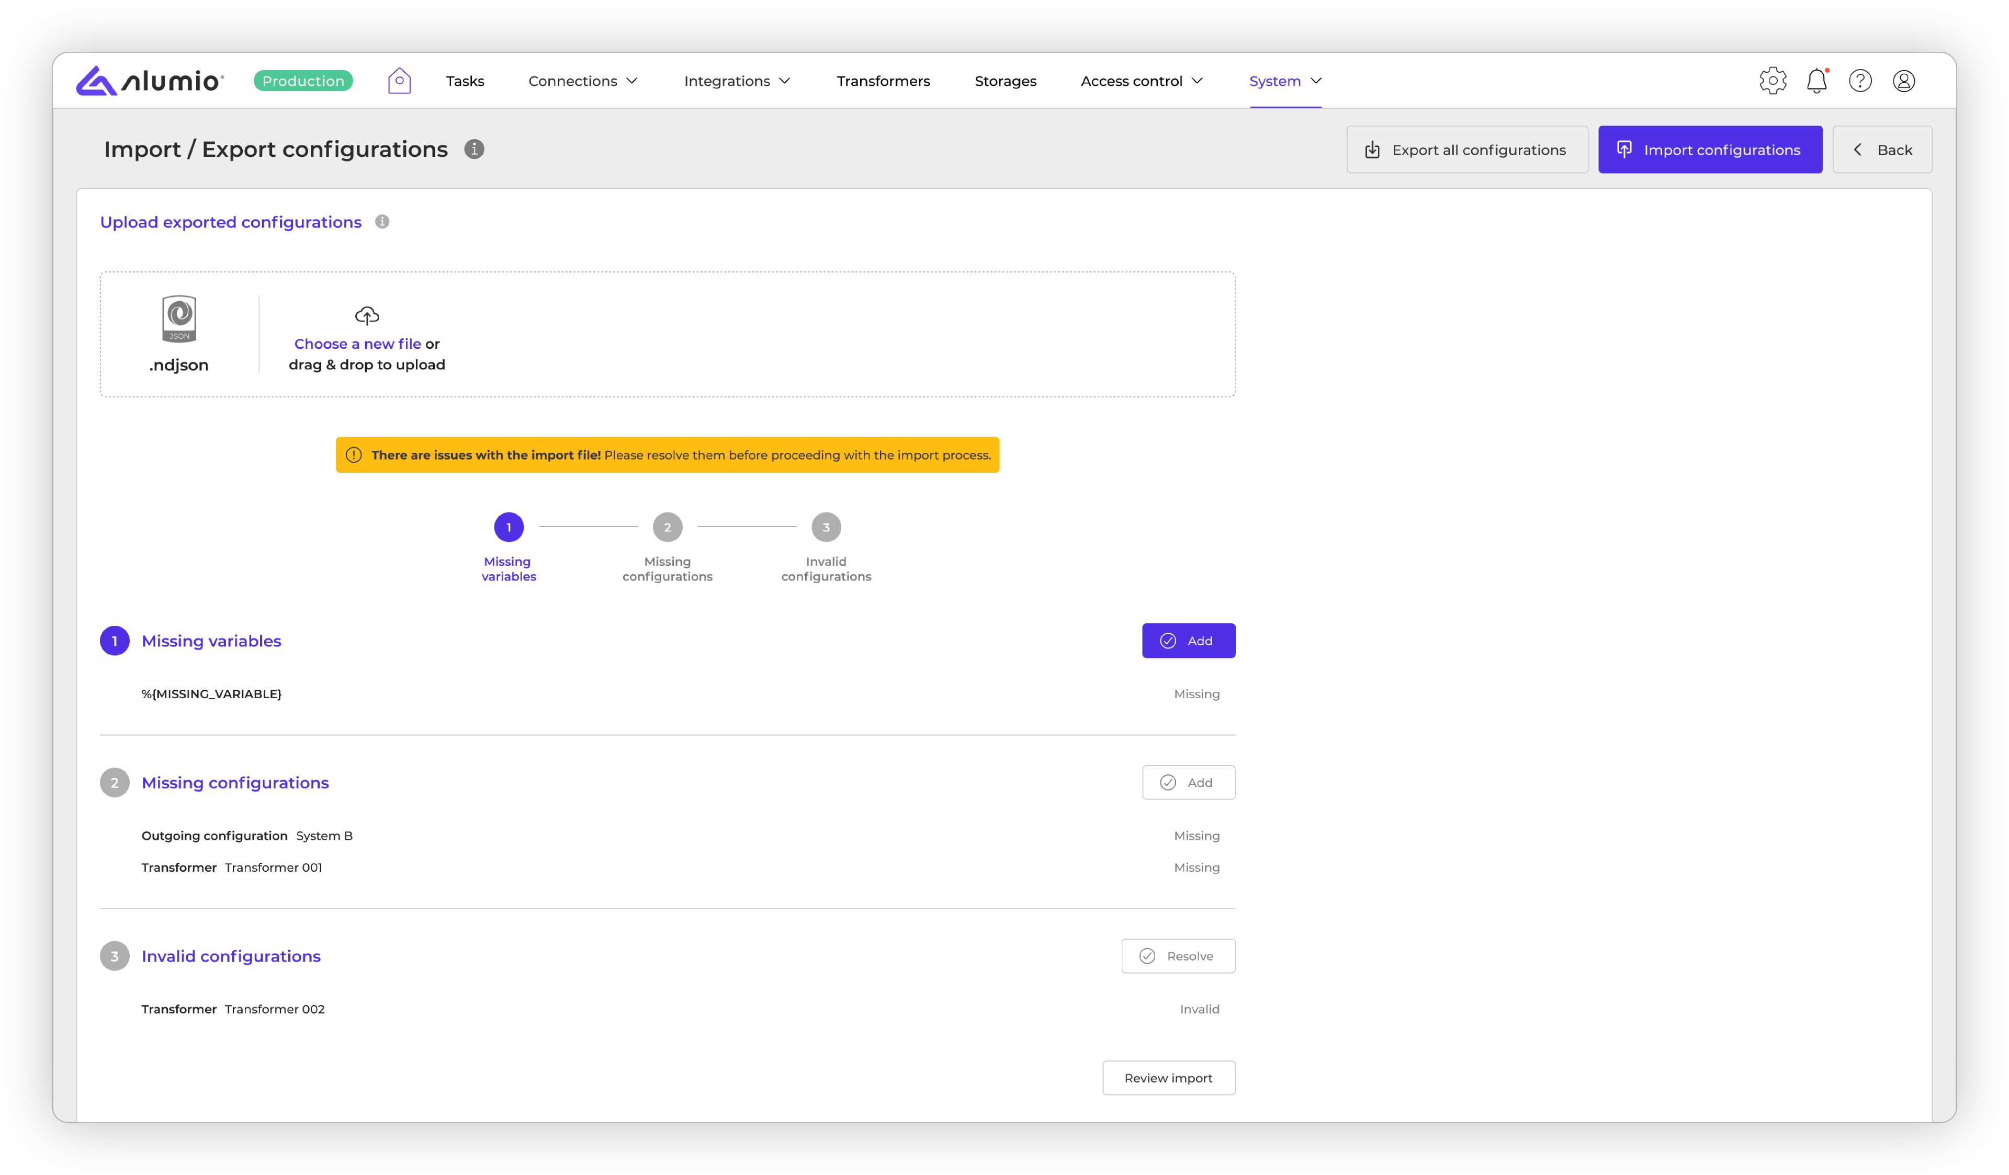Screen dimensions: 2009x1175
Task: Click the home icon in the navbar
Action: (399, 81)
